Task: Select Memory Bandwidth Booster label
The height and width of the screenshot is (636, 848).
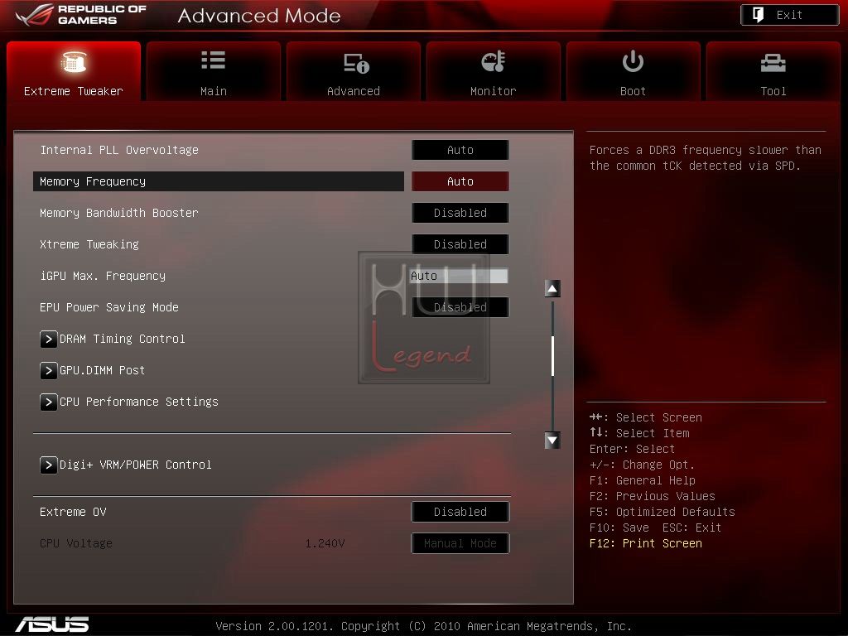Action: pos(119,213)
